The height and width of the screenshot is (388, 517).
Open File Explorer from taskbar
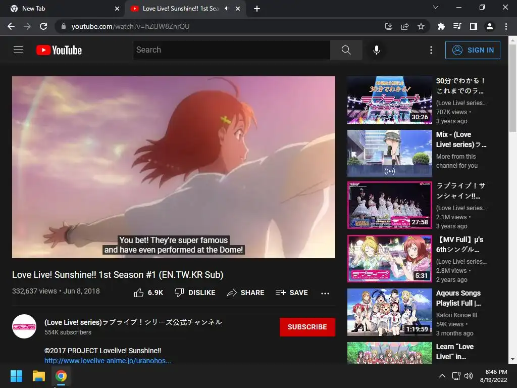coord(38,376)
